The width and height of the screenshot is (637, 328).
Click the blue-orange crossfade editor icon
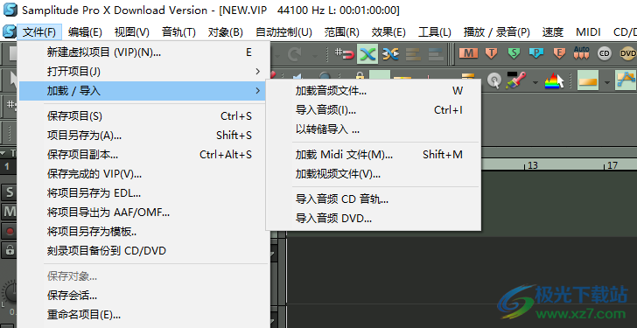390,53
